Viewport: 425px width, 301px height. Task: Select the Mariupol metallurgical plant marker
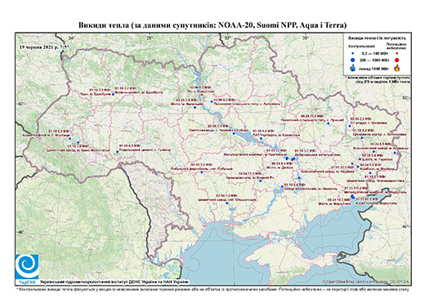coord(352,196)
